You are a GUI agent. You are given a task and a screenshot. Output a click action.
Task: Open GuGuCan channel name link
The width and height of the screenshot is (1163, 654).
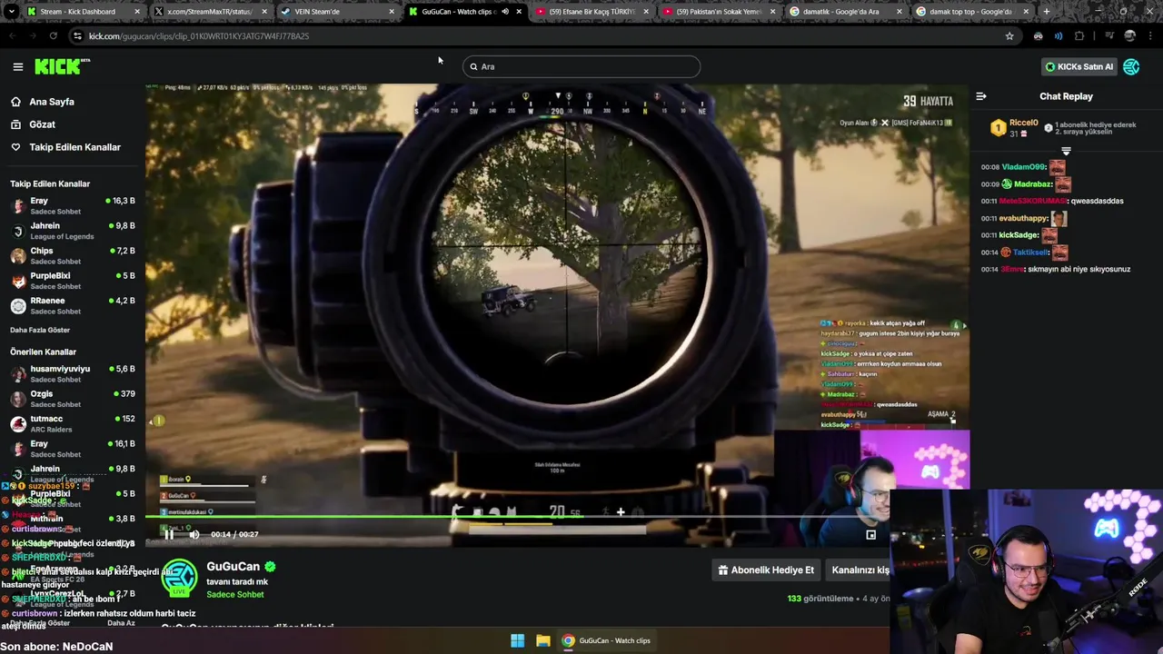[x=233, y=566]
